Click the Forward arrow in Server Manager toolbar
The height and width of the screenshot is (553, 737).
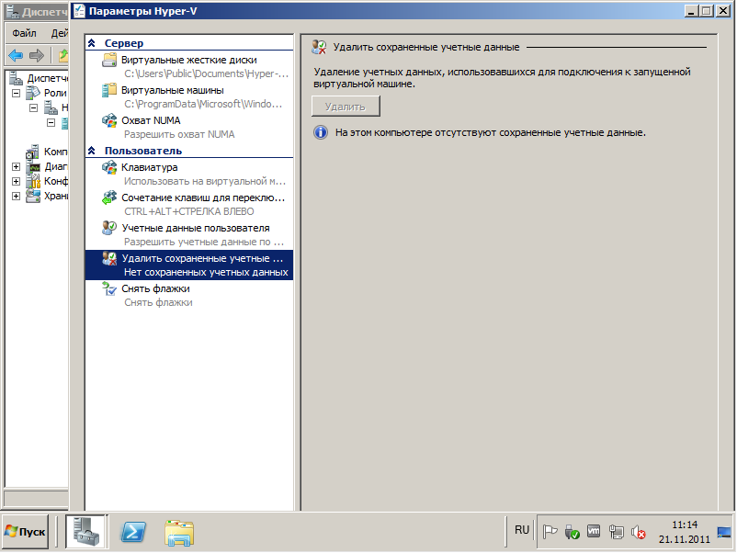37,55
